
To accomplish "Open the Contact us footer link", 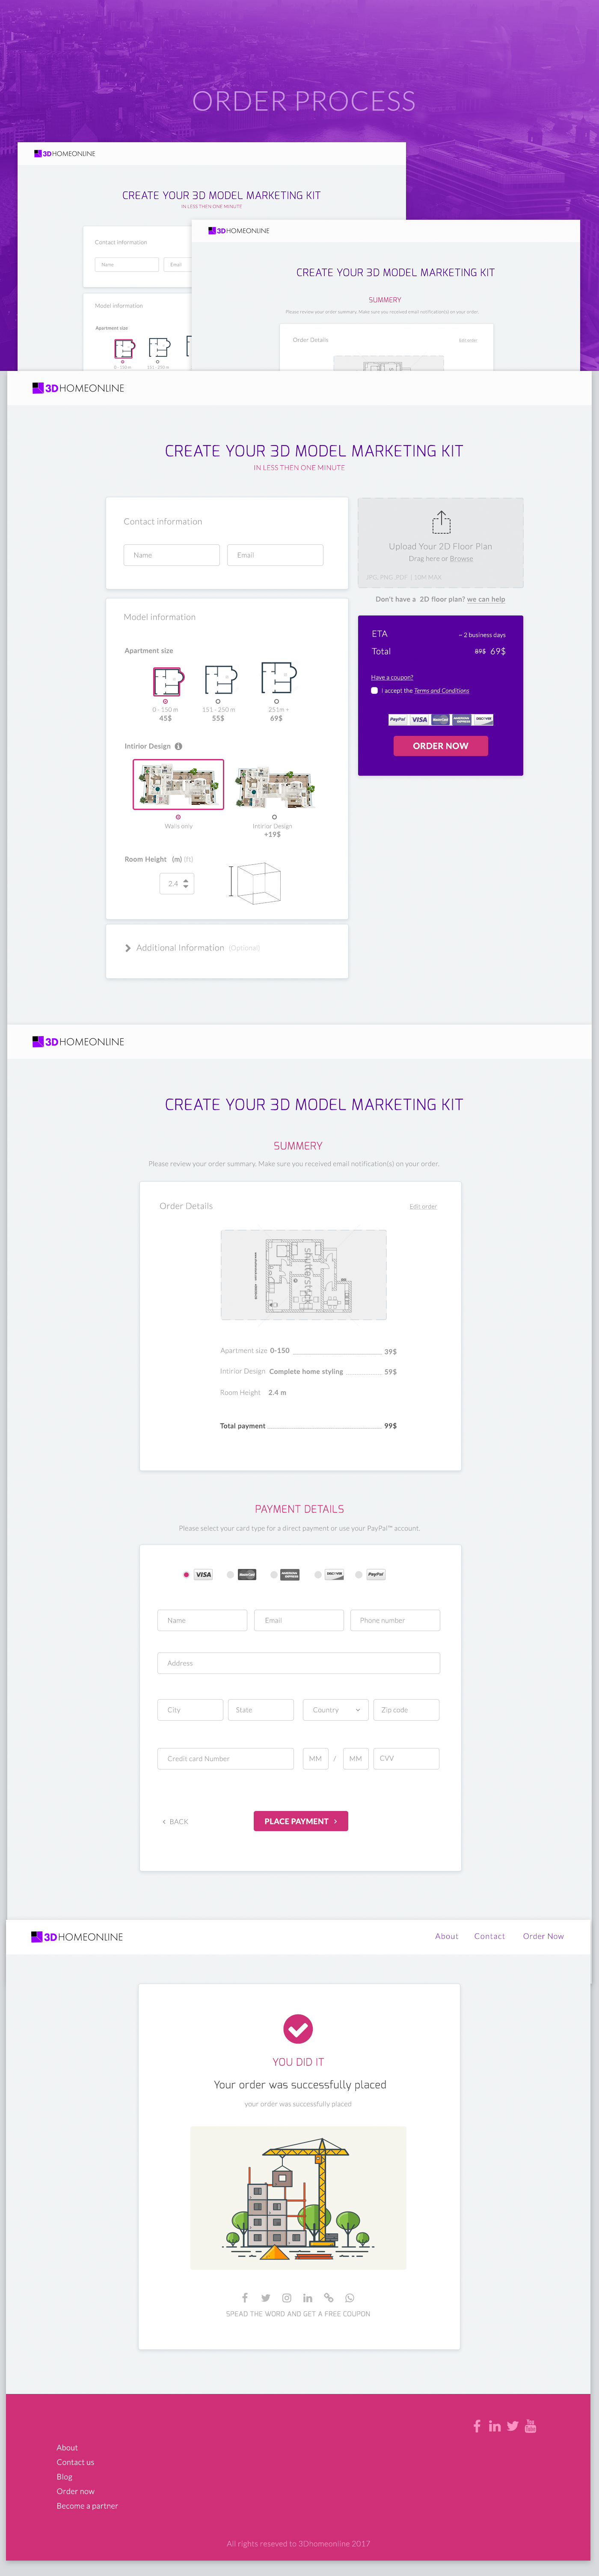I will [75, 2462].
